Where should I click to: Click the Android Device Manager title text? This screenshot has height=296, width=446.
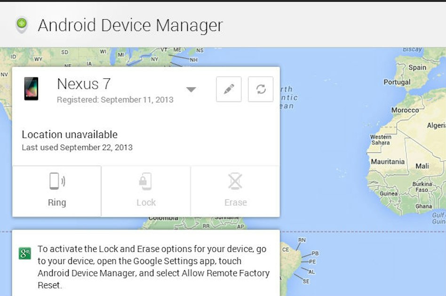(x=130, y=25)
